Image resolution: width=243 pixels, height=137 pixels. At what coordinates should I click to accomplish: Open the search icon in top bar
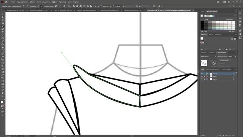tap(218, 2)
